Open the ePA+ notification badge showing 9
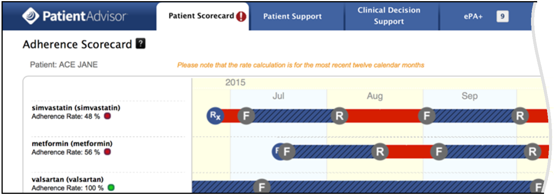 pyautogui.click(x=503, y=16)
